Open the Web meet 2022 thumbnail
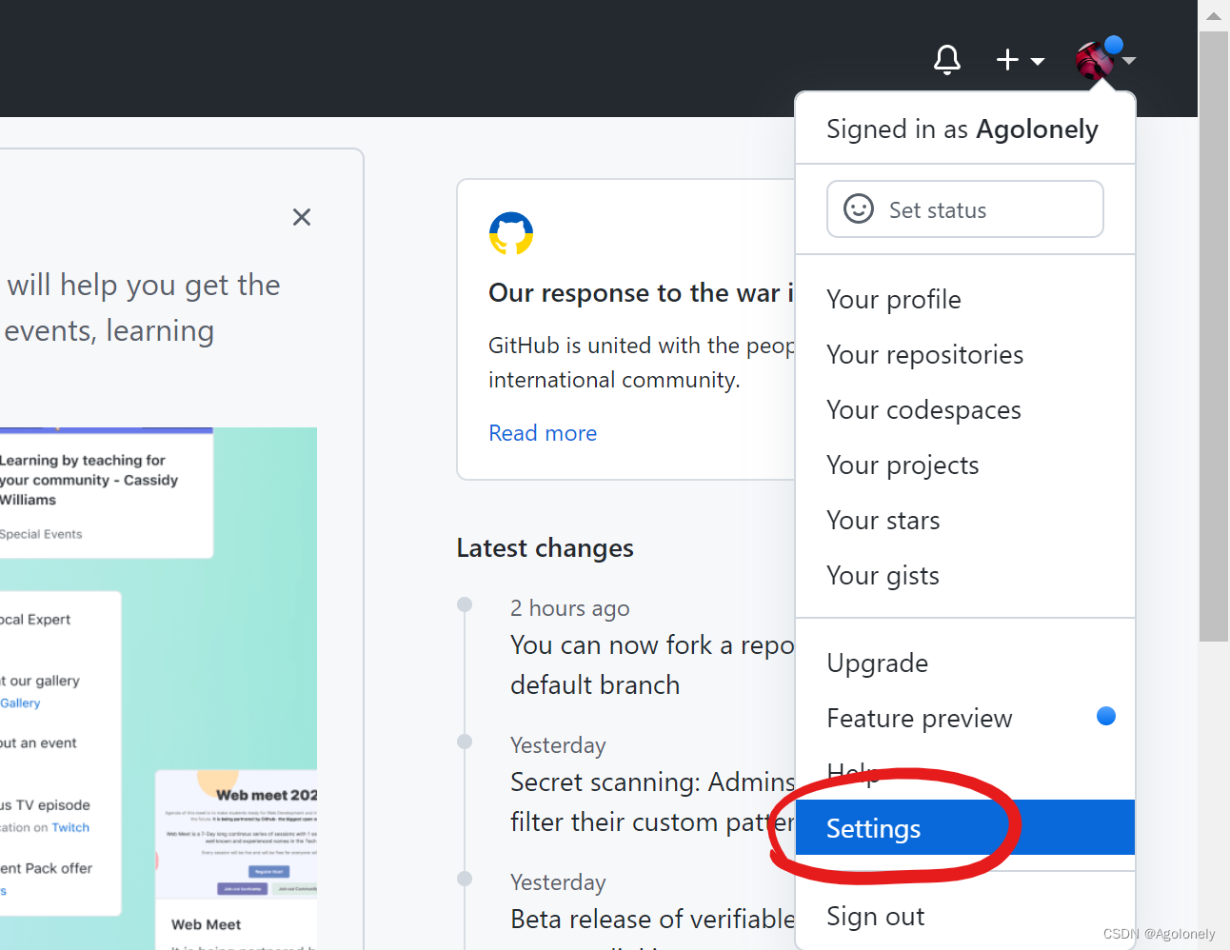The width and height of the screenshot is (1230, 950). tap(237, 834)
